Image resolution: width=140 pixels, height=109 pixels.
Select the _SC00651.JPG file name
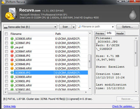tap(22, 81)
